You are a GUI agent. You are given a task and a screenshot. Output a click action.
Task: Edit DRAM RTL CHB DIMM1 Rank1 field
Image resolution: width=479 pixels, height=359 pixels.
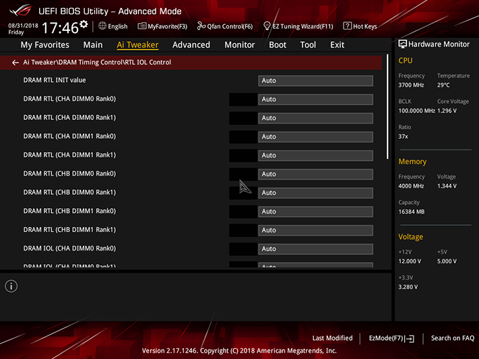click(x=315, y=230)
